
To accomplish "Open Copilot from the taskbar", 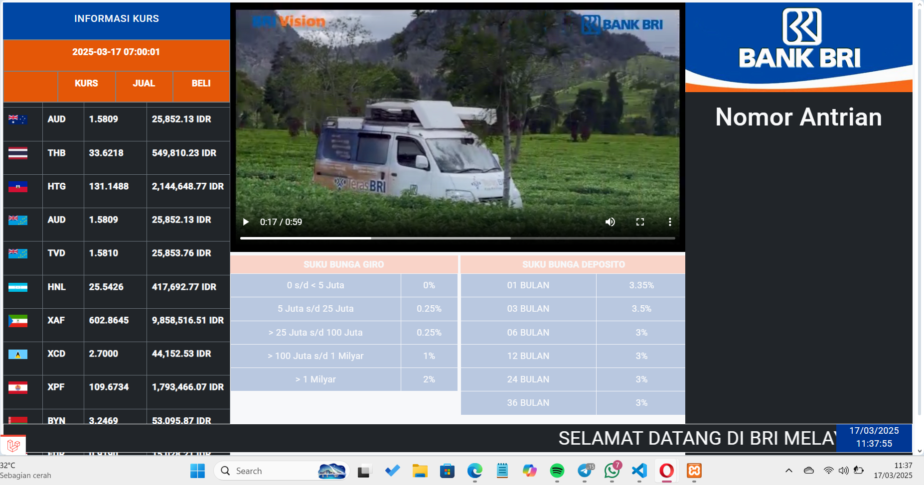I will click(529, 471).
